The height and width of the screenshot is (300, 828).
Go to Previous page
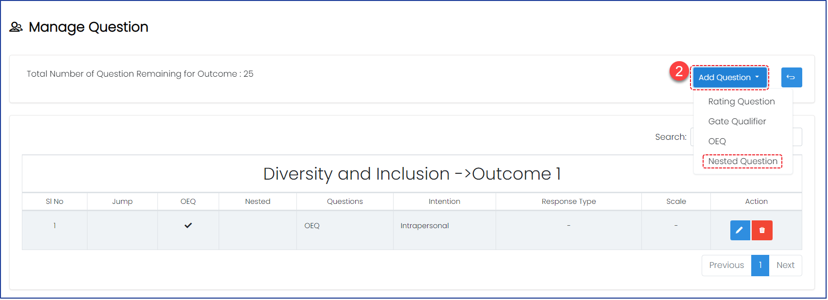point(726,265)
